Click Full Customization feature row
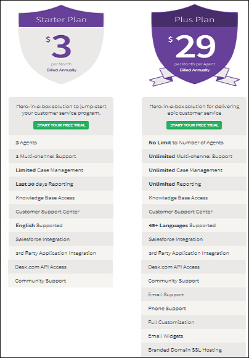Viewport: 249px width, 358px height. pos(194,322)
